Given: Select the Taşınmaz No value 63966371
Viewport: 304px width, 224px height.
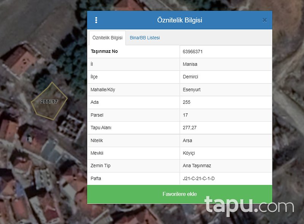Looking at the screenshot, I should point(195,52).
